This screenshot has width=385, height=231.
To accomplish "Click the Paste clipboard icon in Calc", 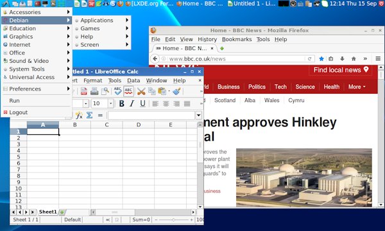I will click(x=162, y=91).
